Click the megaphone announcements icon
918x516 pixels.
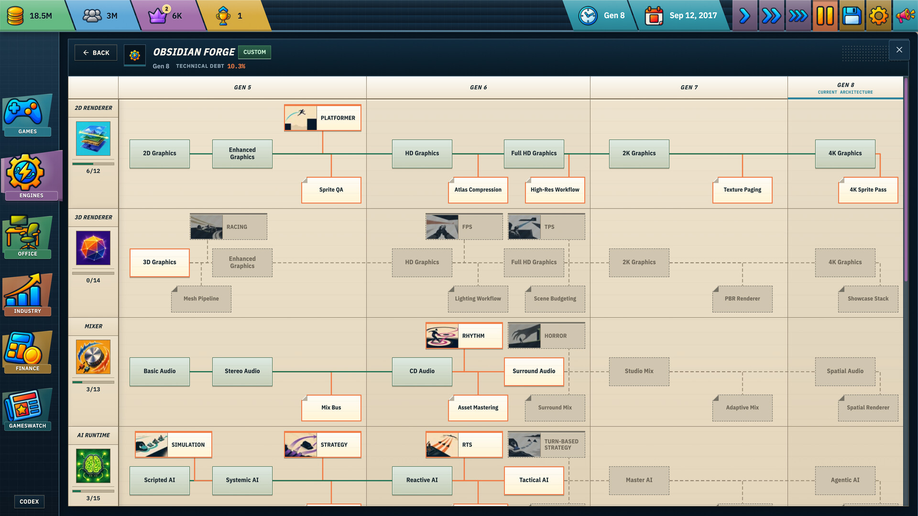[x=905, y=16]
